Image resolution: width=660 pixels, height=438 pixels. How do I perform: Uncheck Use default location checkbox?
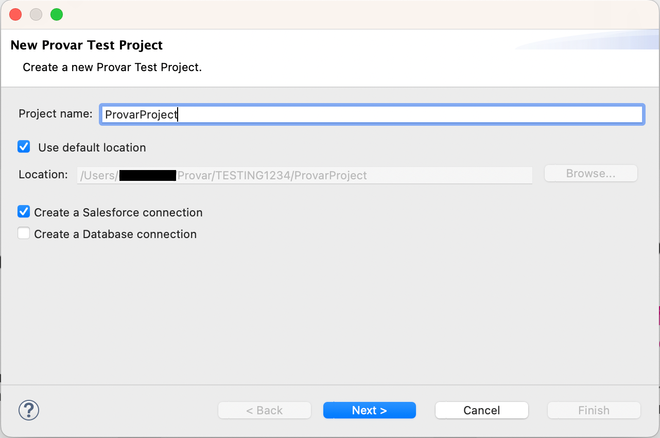24,147
